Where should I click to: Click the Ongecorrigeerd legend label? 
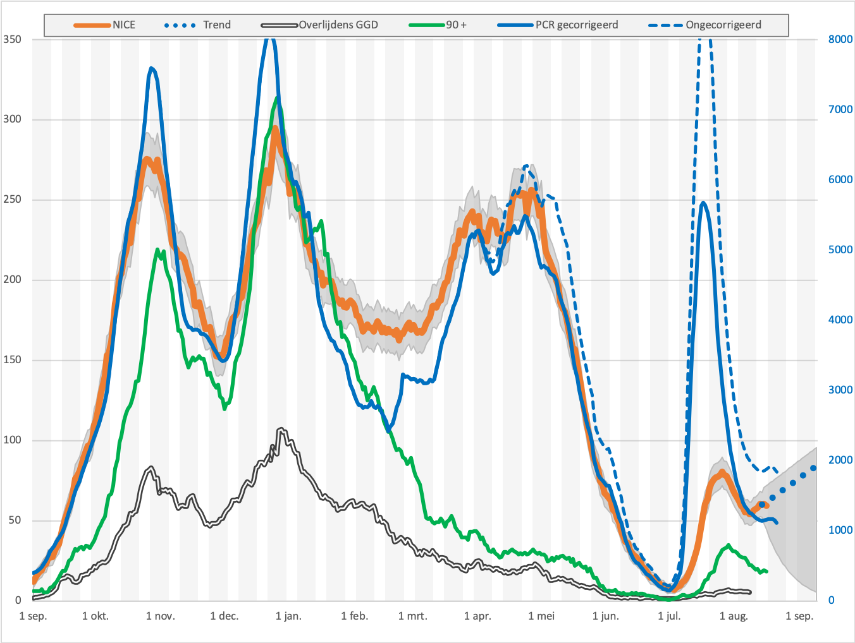coord(723,25)
